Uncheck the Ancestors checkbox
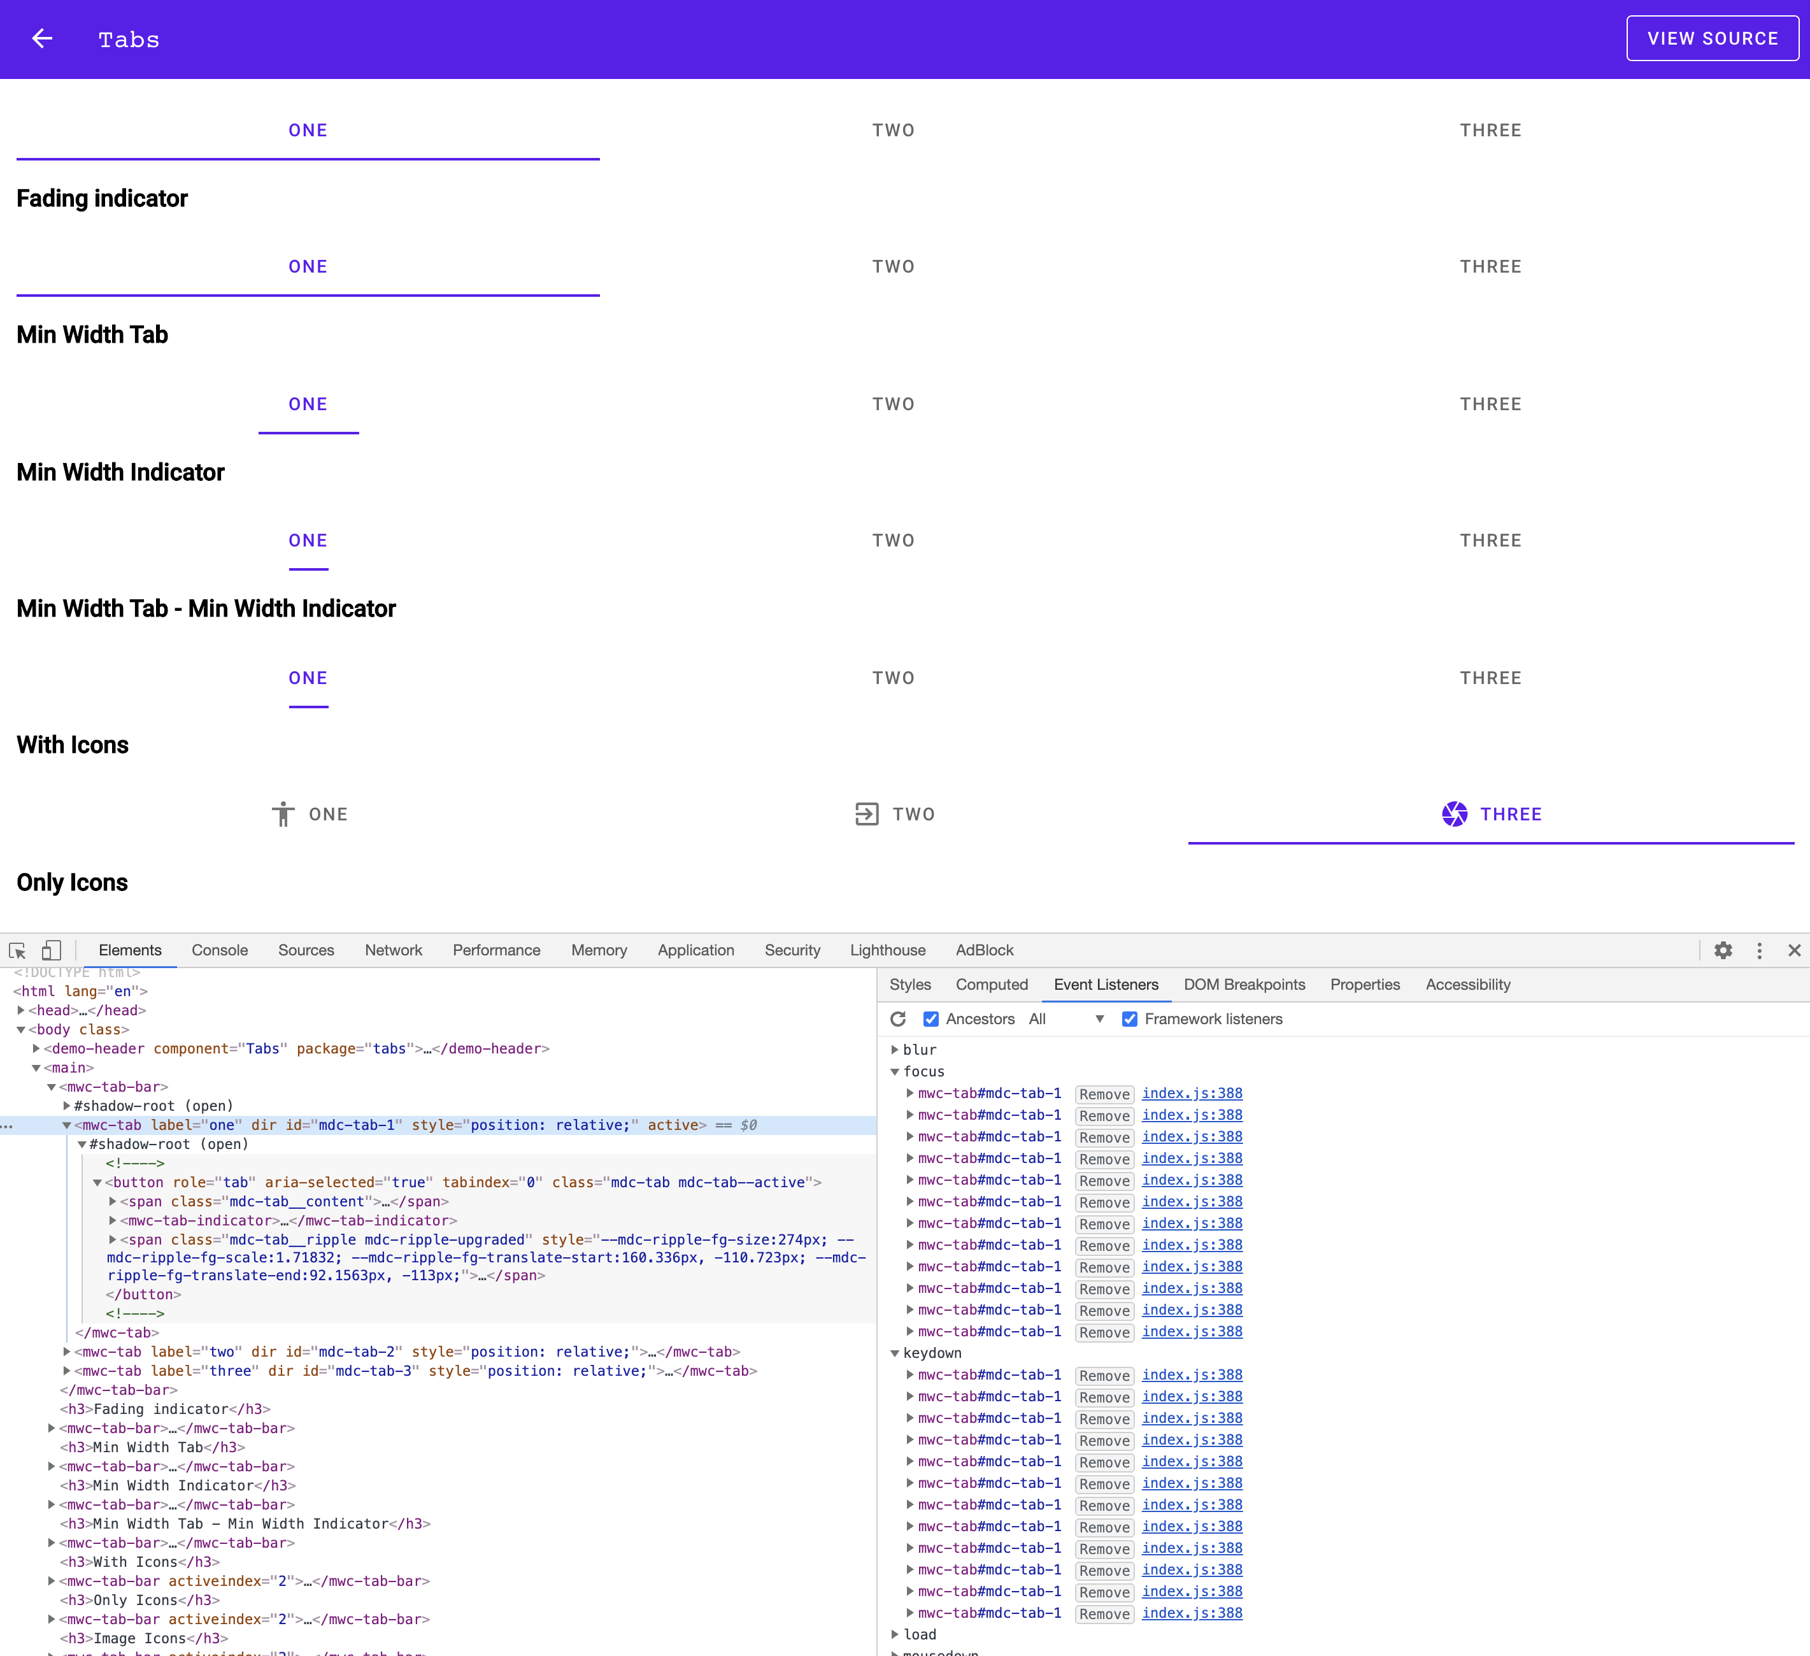The width and height of the screenshot is (1810, 1656). coord(931,1018)
